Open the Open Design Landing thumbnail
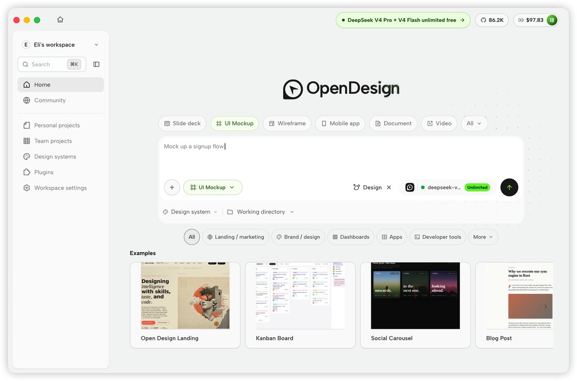Image resolution: width=577 pixels, height=381 pixels. tap(185, 295)
